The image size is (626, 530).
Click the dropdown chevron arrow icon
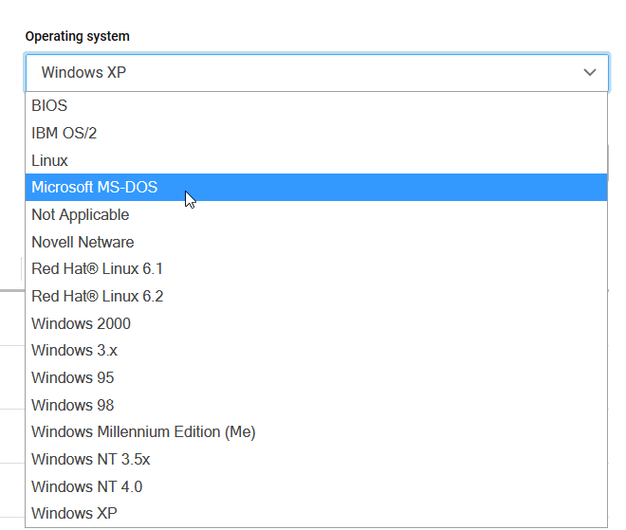pyautogui.click(x=590, y=72)
